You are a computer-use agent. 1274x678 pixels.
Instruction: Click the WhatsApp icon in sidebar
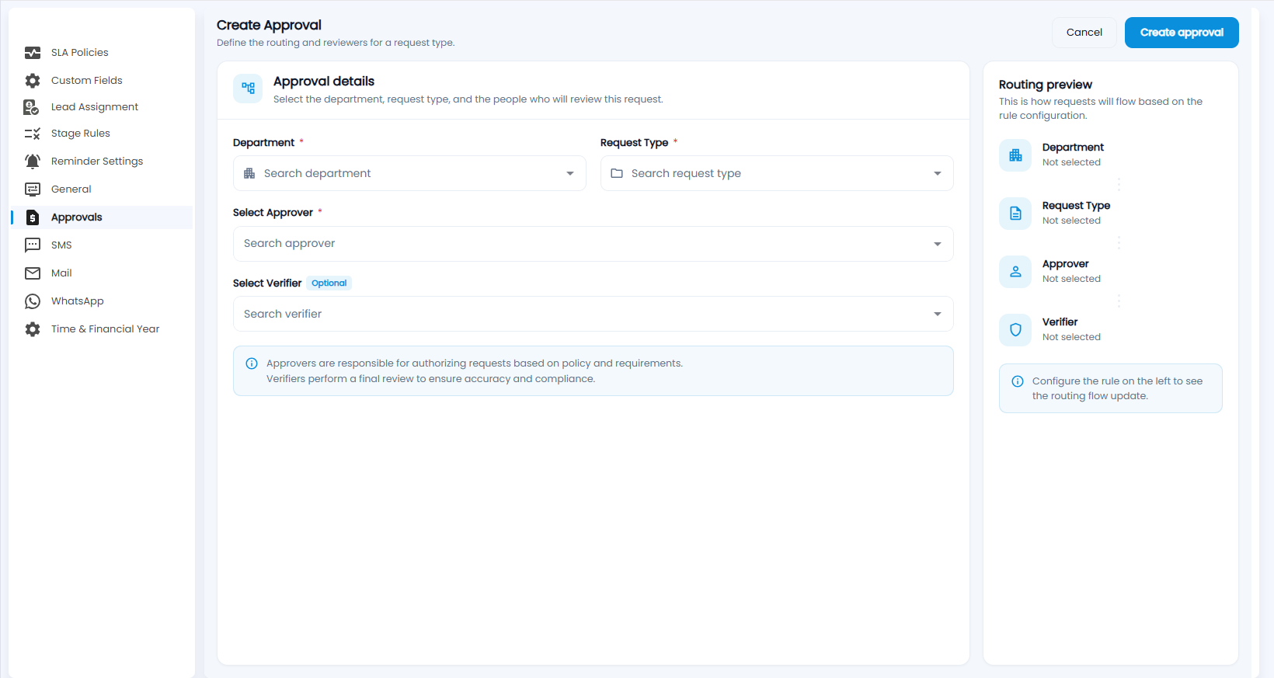(33, 301)
